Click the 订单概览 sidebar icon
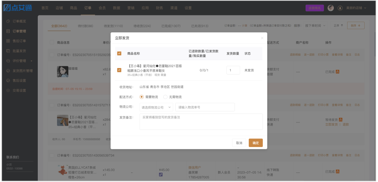Viewport: 378px width, 182px height. [x=8, y=21]
